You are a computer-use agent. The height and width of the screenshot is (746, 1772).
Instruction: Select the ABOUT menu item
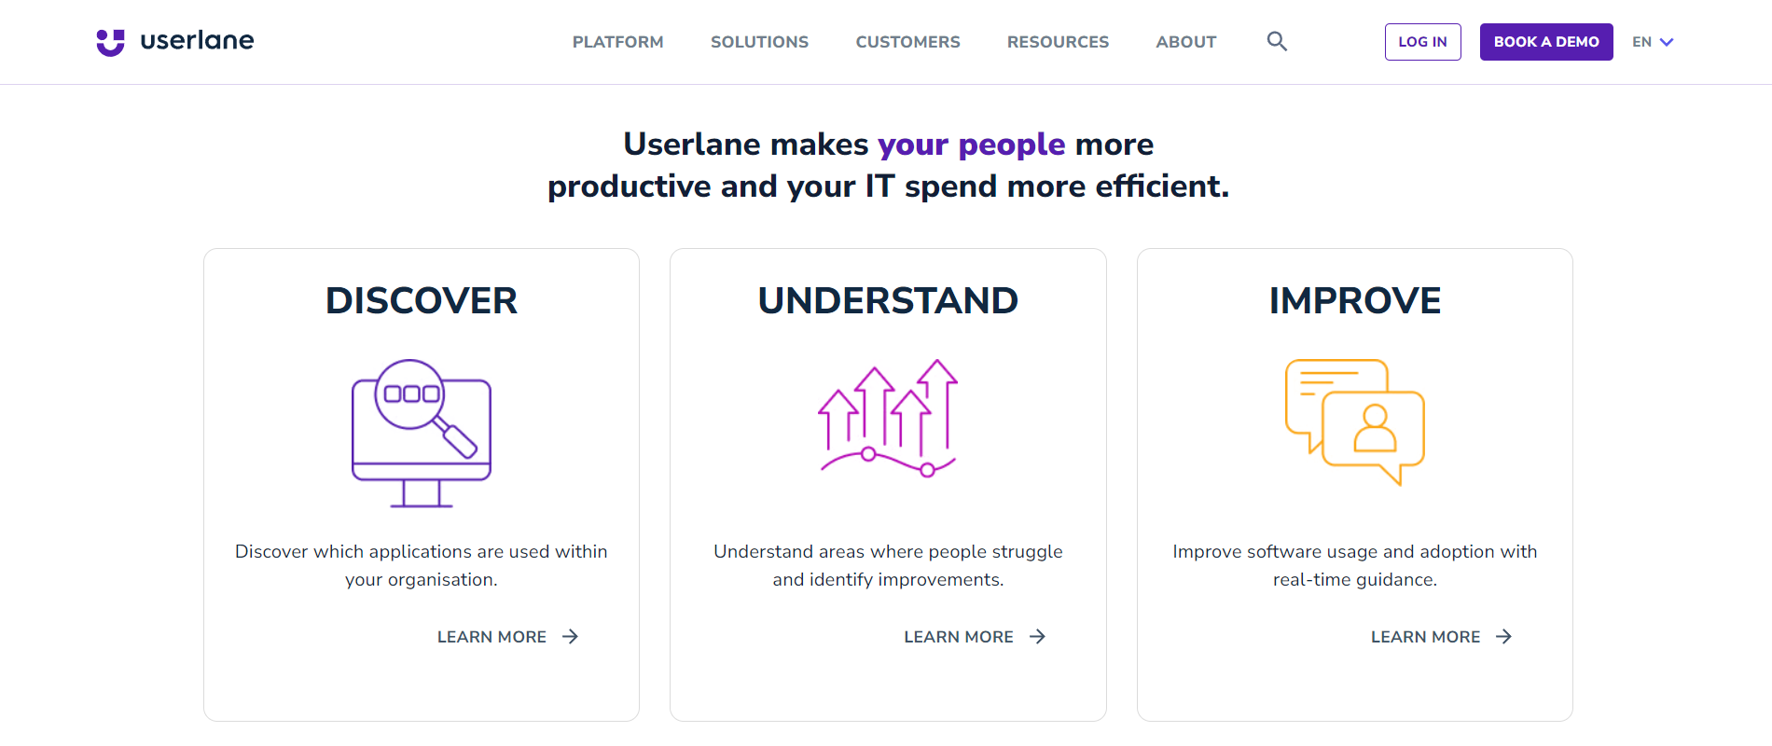(1185, 41)
